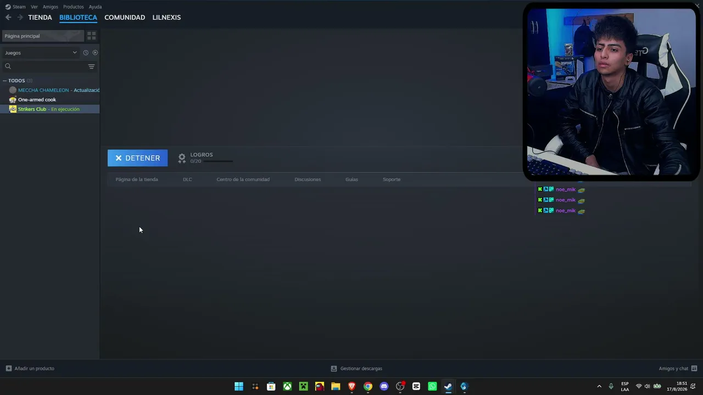
Task: Go to the TIENDA tab
Action: tap(40, 18)
